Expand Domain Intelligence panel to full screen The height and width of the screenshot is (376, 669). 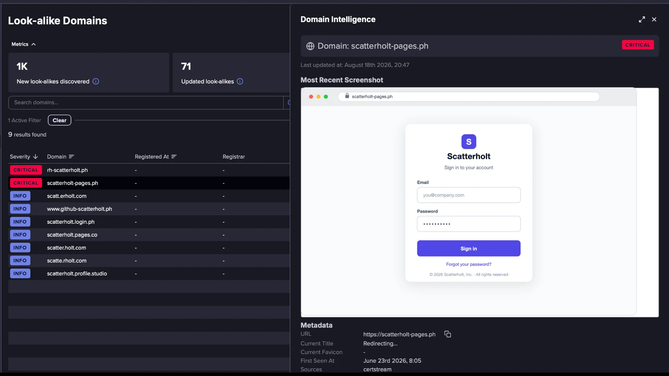tap(642, 19)
